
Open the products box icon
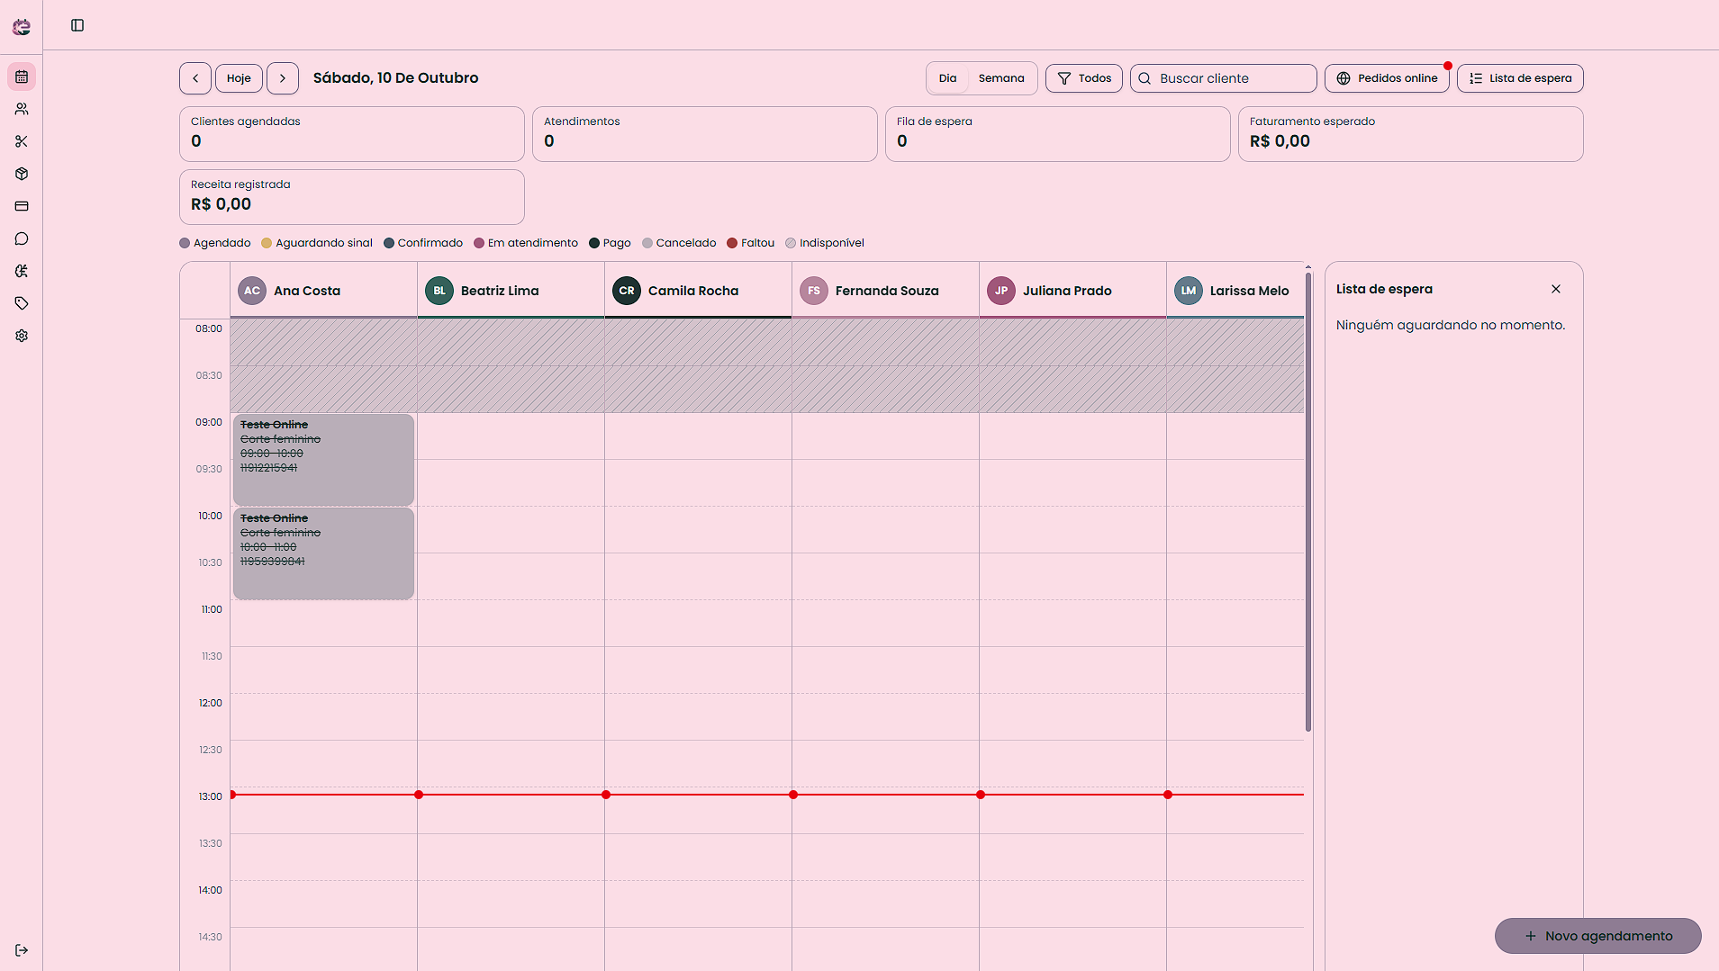click(x=22, y=174)
